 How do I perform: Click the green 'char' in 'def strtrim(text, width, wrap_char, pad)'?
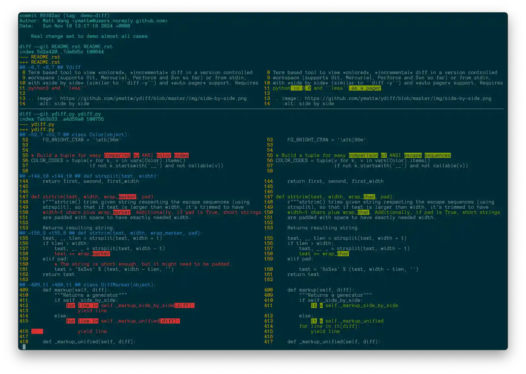pyautogui.click(x=369, y=197)
